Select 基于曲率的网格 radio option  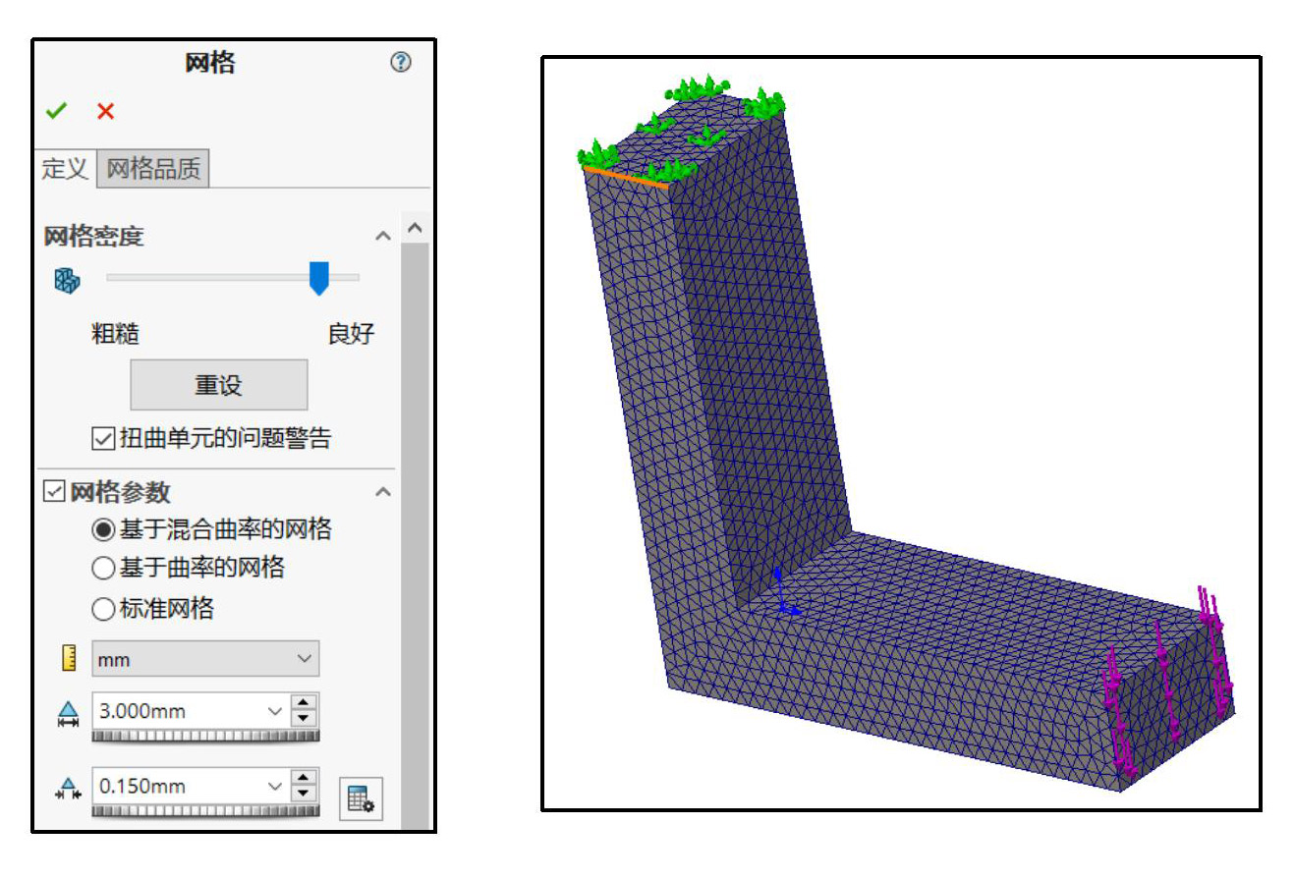pyautogui.click(x=103, y=568)
